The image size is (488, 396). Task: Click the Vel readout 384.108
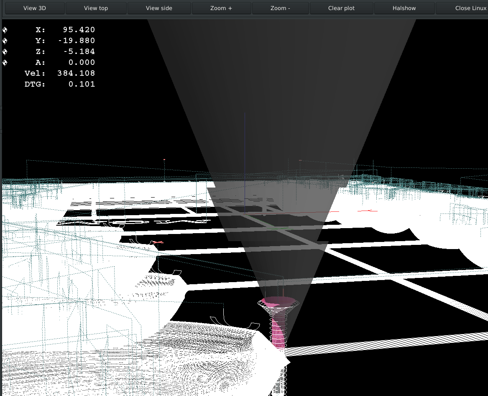coord(76,73)
